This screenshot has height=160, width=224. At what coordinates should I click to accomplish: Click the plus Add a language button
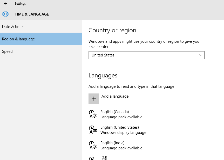point(94,99)
